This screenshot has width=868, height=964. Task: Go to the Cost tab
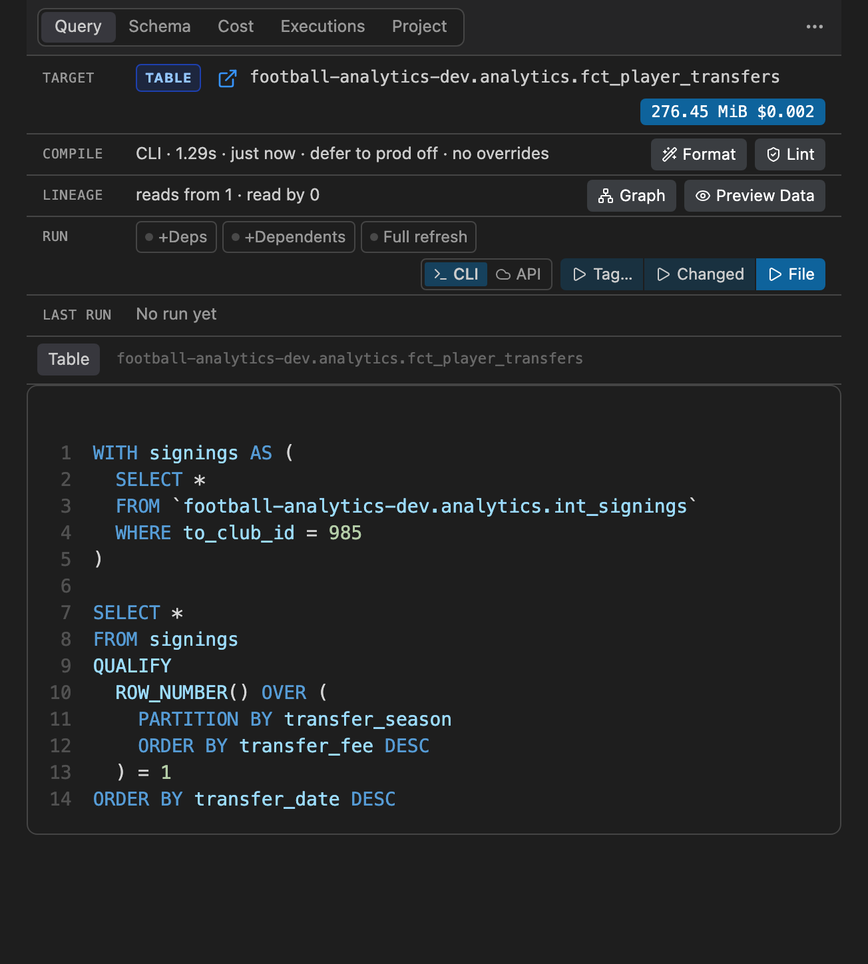pyautogui.click(x=236, y=27)
